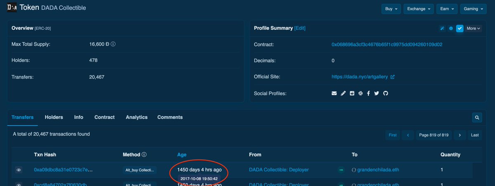This screenshot has width=495, height=186.
Task: Click the blue circle icon in Profile Summary
Action: click(x=451, y=28)
